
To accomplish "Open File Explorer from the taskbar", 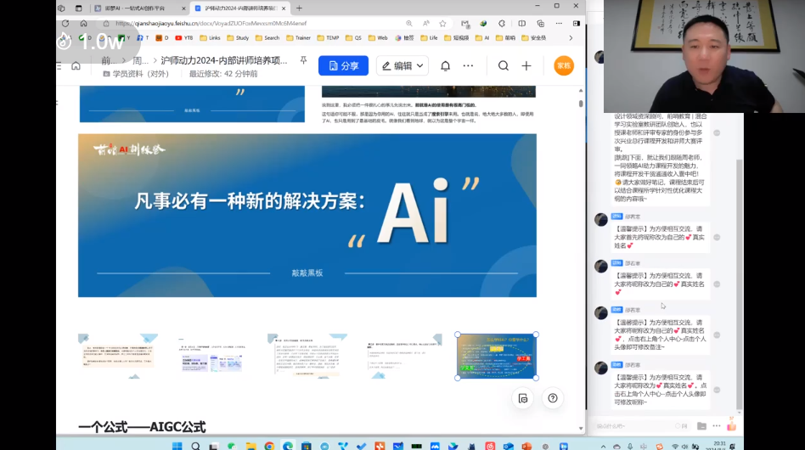I will (251, 446).
